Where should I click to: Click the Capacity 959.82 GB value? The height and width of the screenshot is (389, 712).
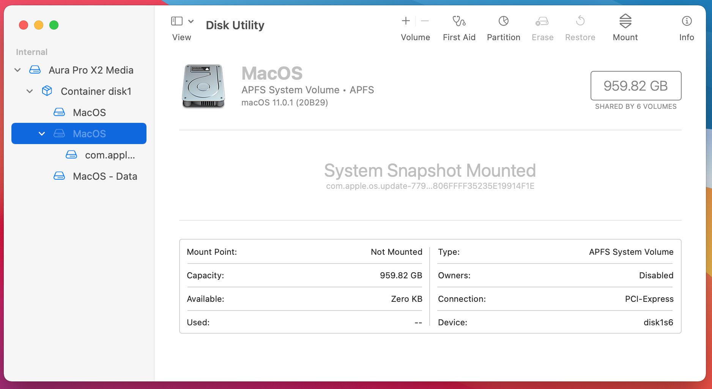(x=401, y=276)
